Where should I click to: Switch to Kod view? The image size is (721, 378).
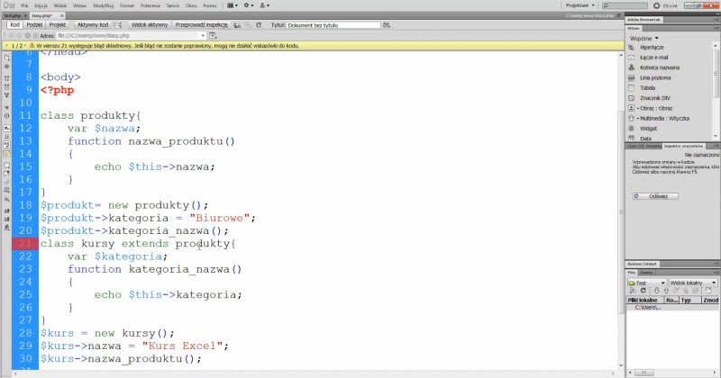[x=14, y=25]
